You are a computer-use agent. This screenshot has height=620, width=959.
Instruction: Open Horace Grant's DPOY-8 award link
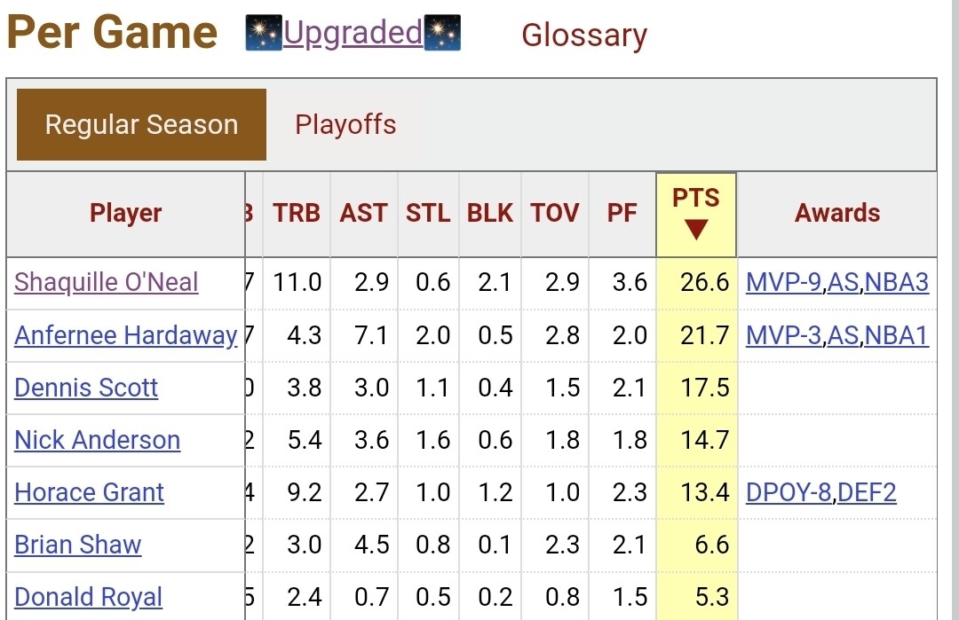point(789,492)
